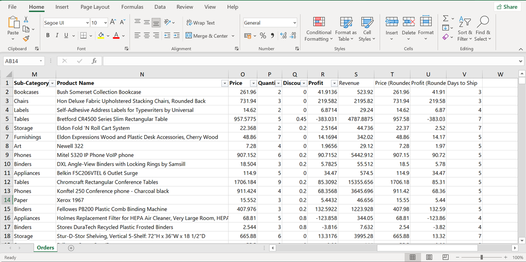Toggle Wrap Text
This screenshot has width=526, height=262.
(x=201, y=23)
